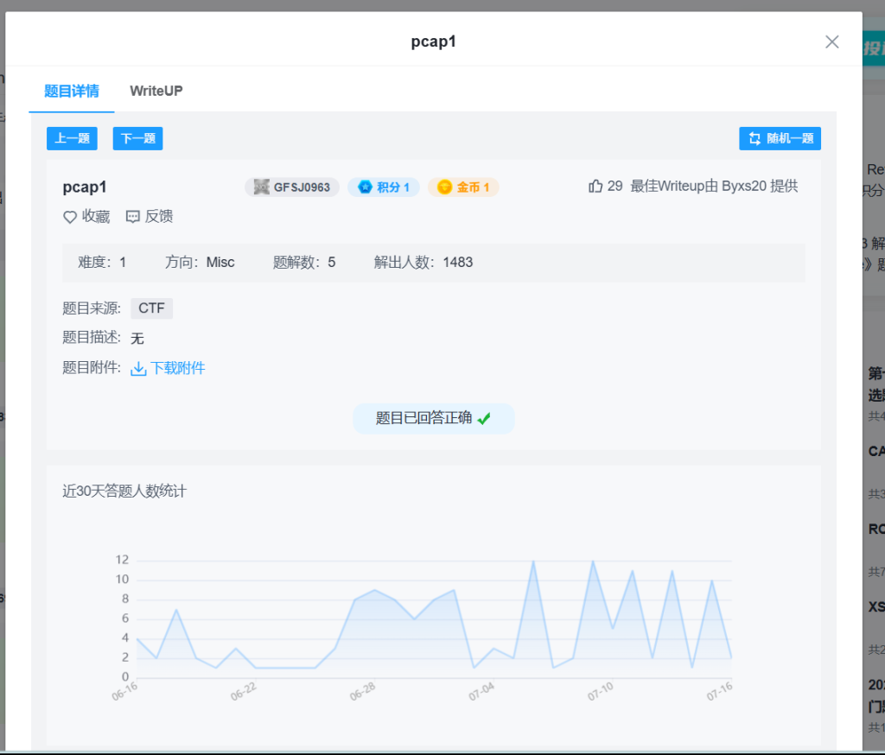Screen dimensions: 885x755
Task: Open the 下载附件 link text
Action: [178, 369]
